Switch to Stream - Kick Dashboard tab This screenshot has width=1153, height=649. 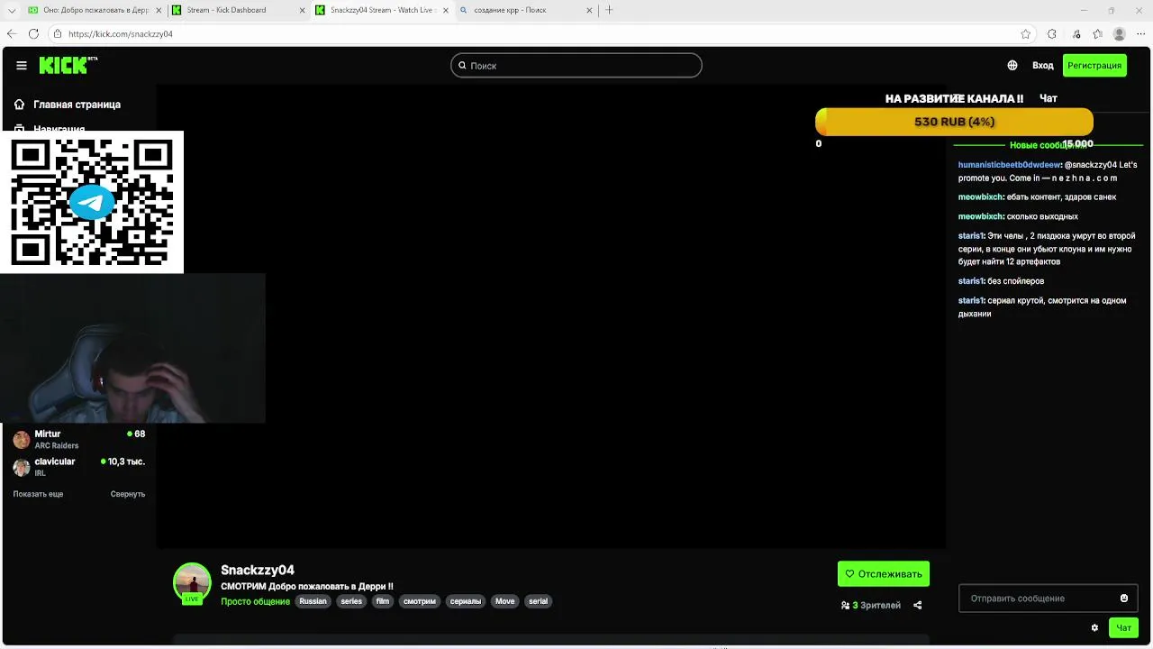[239, 10]
